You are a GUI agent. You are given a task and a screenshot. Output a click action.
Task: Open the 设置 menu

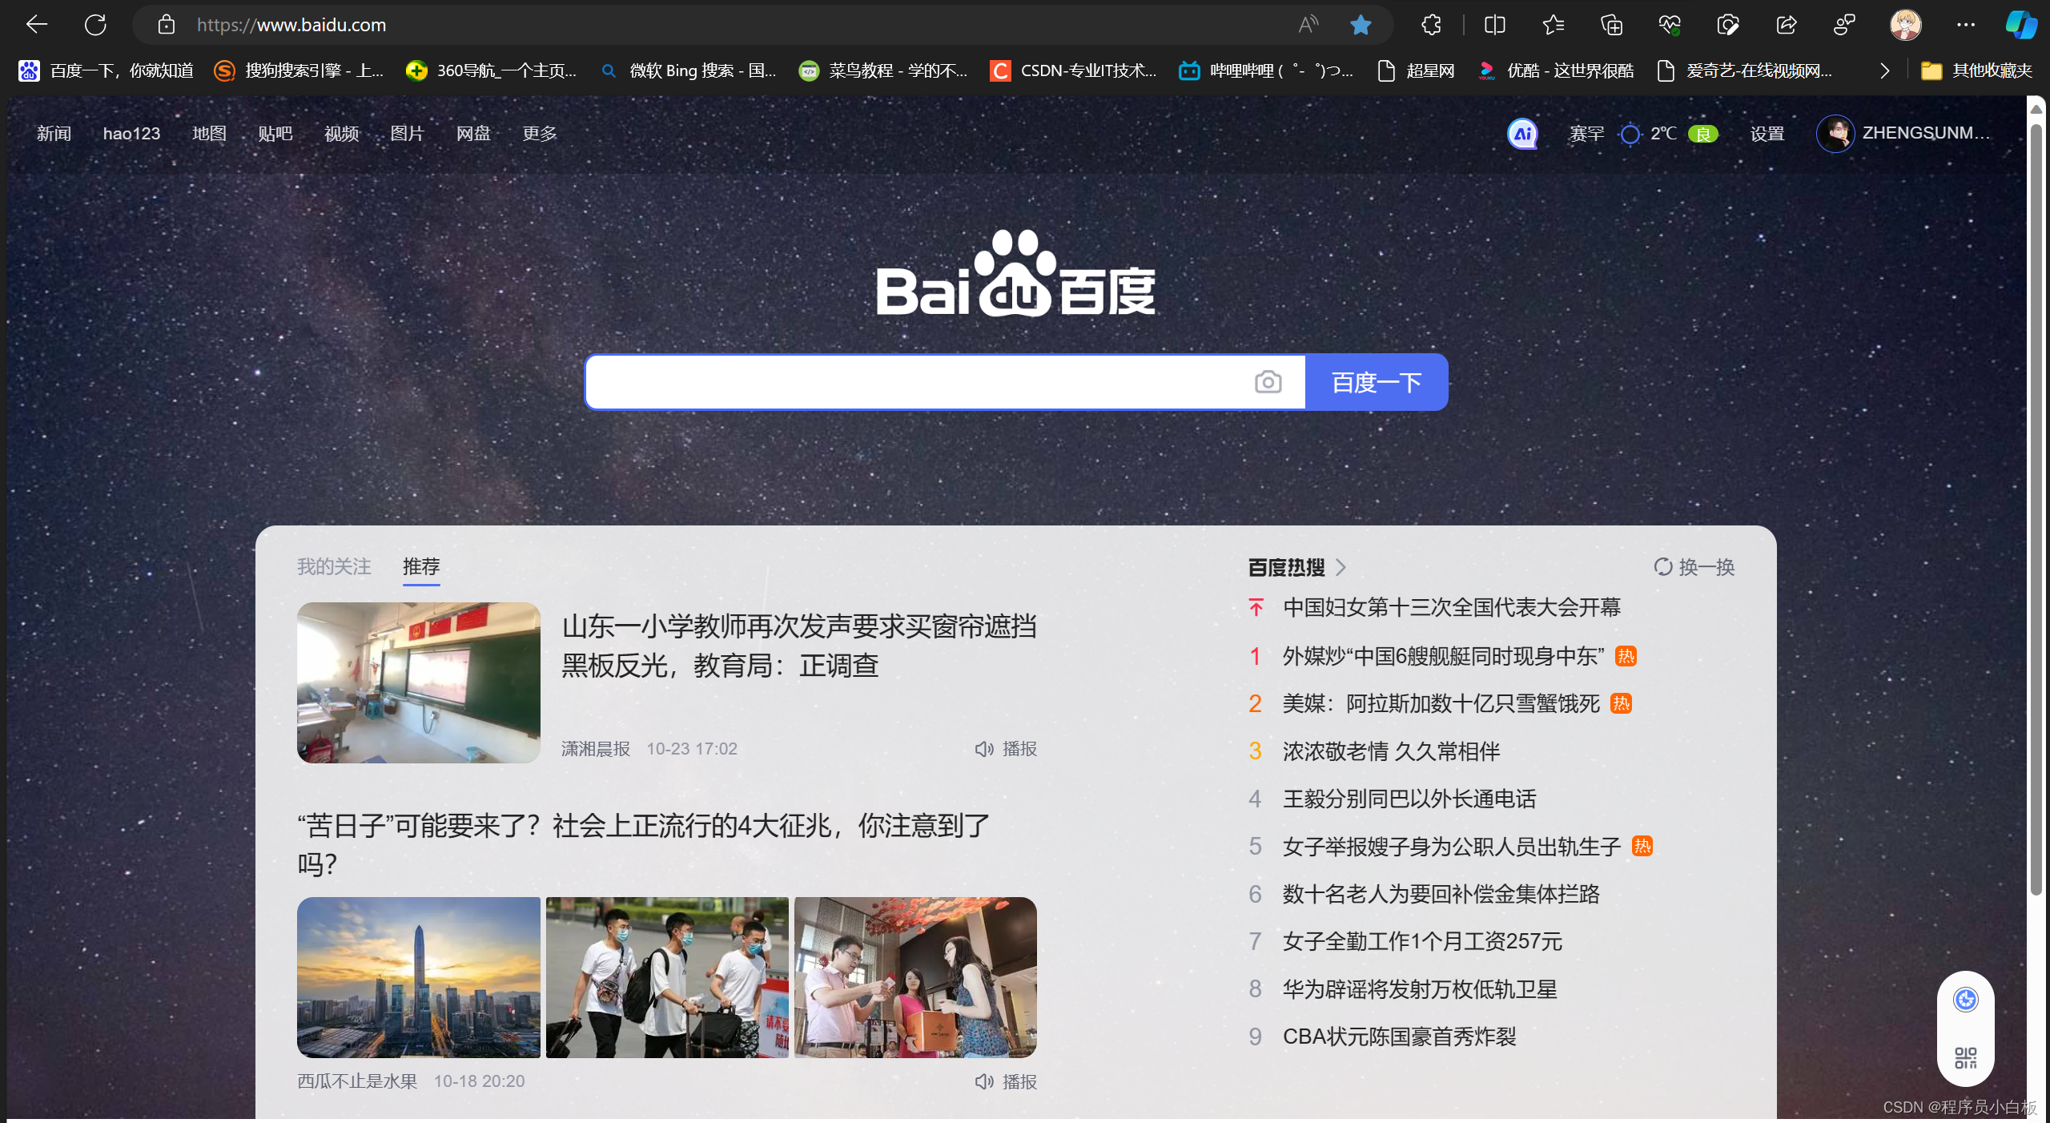point(1767,134)
